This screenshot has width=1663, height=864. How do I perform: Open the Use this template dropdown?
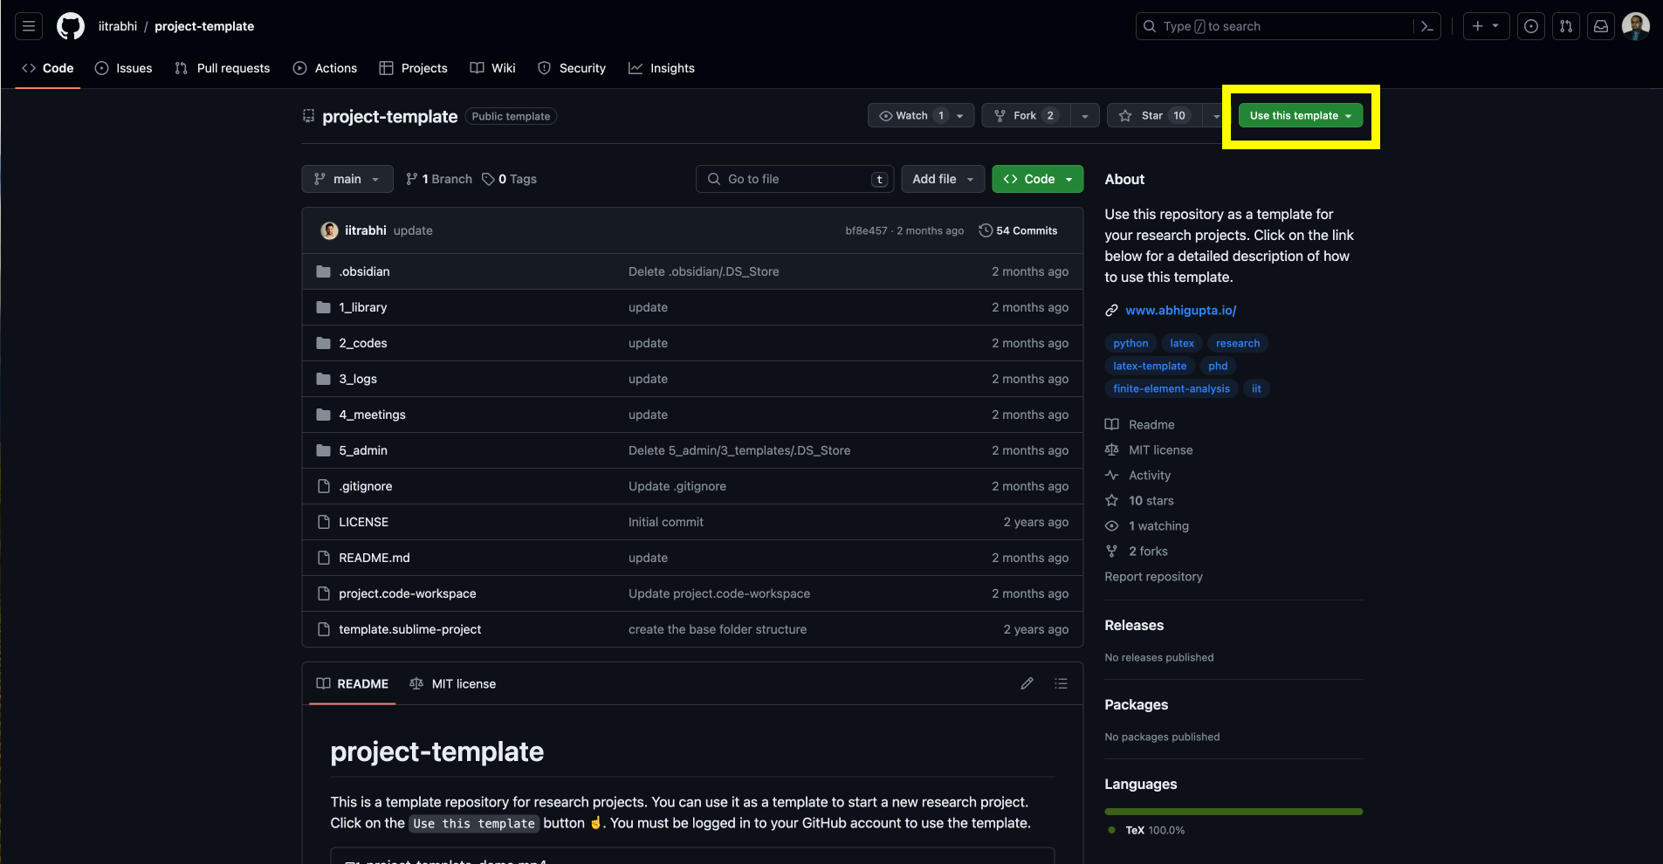coord(1300,115)
